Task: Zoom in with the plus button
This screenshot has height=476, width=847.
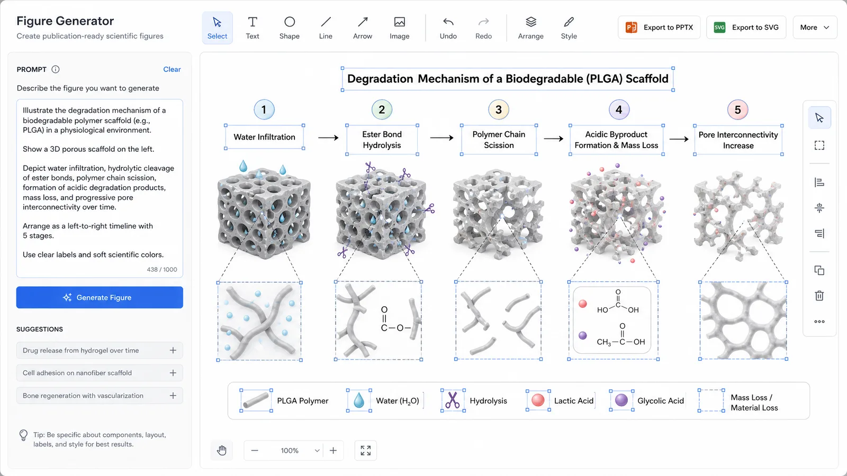Action: tap(333, 451)
